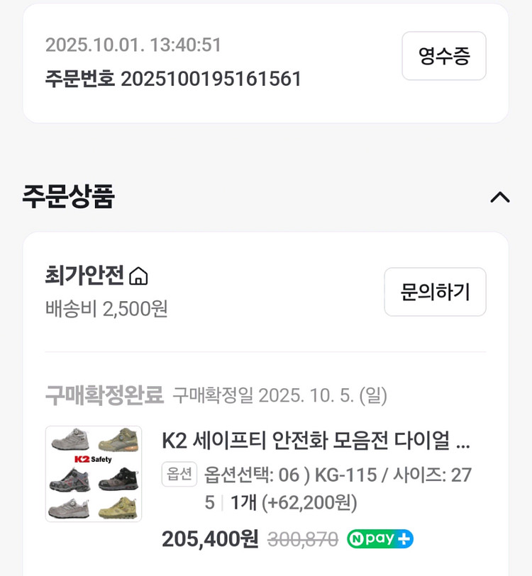Image resolution: width=532 pixels, height=576 pixels.
Task: Click the 주문번호 label
Action: pyautogui.click(x=79, y=79)
